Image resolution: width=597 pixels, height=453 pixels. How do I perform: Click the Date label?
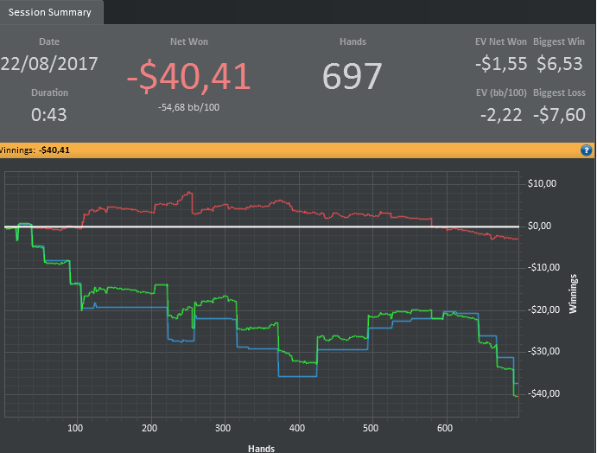[x=49, y=41]
